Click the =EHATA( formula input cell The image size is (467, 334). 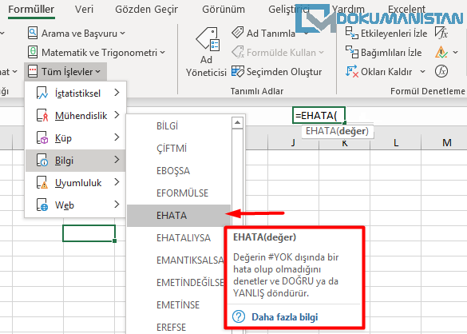click(x=319, y=115)
